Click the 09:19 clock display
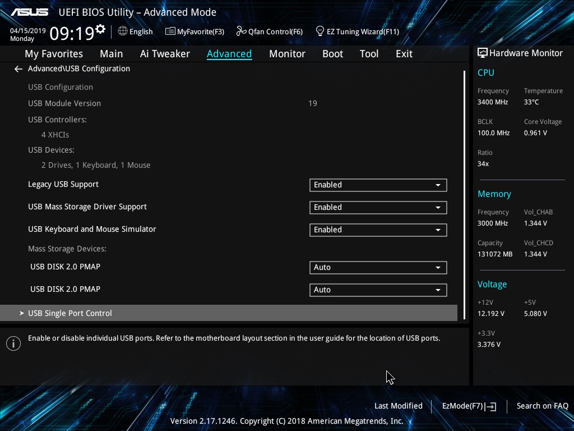 (72, 34)
